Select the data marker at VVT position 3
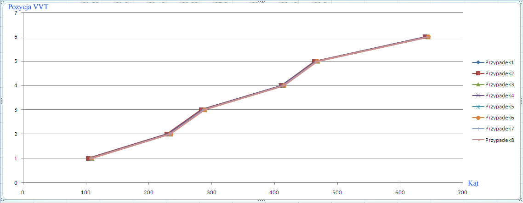The width and height of the screenshot is (523, 203). [203, 110]
